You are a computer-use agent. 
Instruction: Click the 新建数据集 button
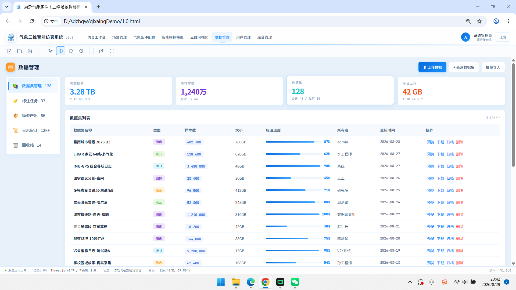point(464,67)
